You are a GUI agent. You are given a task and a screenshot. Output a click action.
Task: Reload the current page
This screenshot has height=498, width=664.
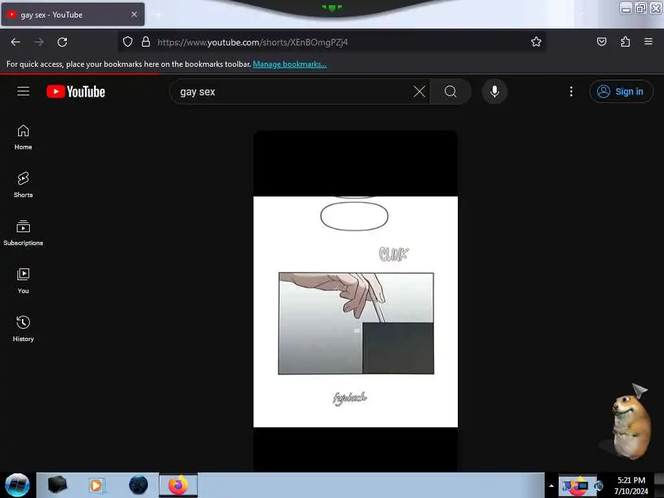coord(62,42)
